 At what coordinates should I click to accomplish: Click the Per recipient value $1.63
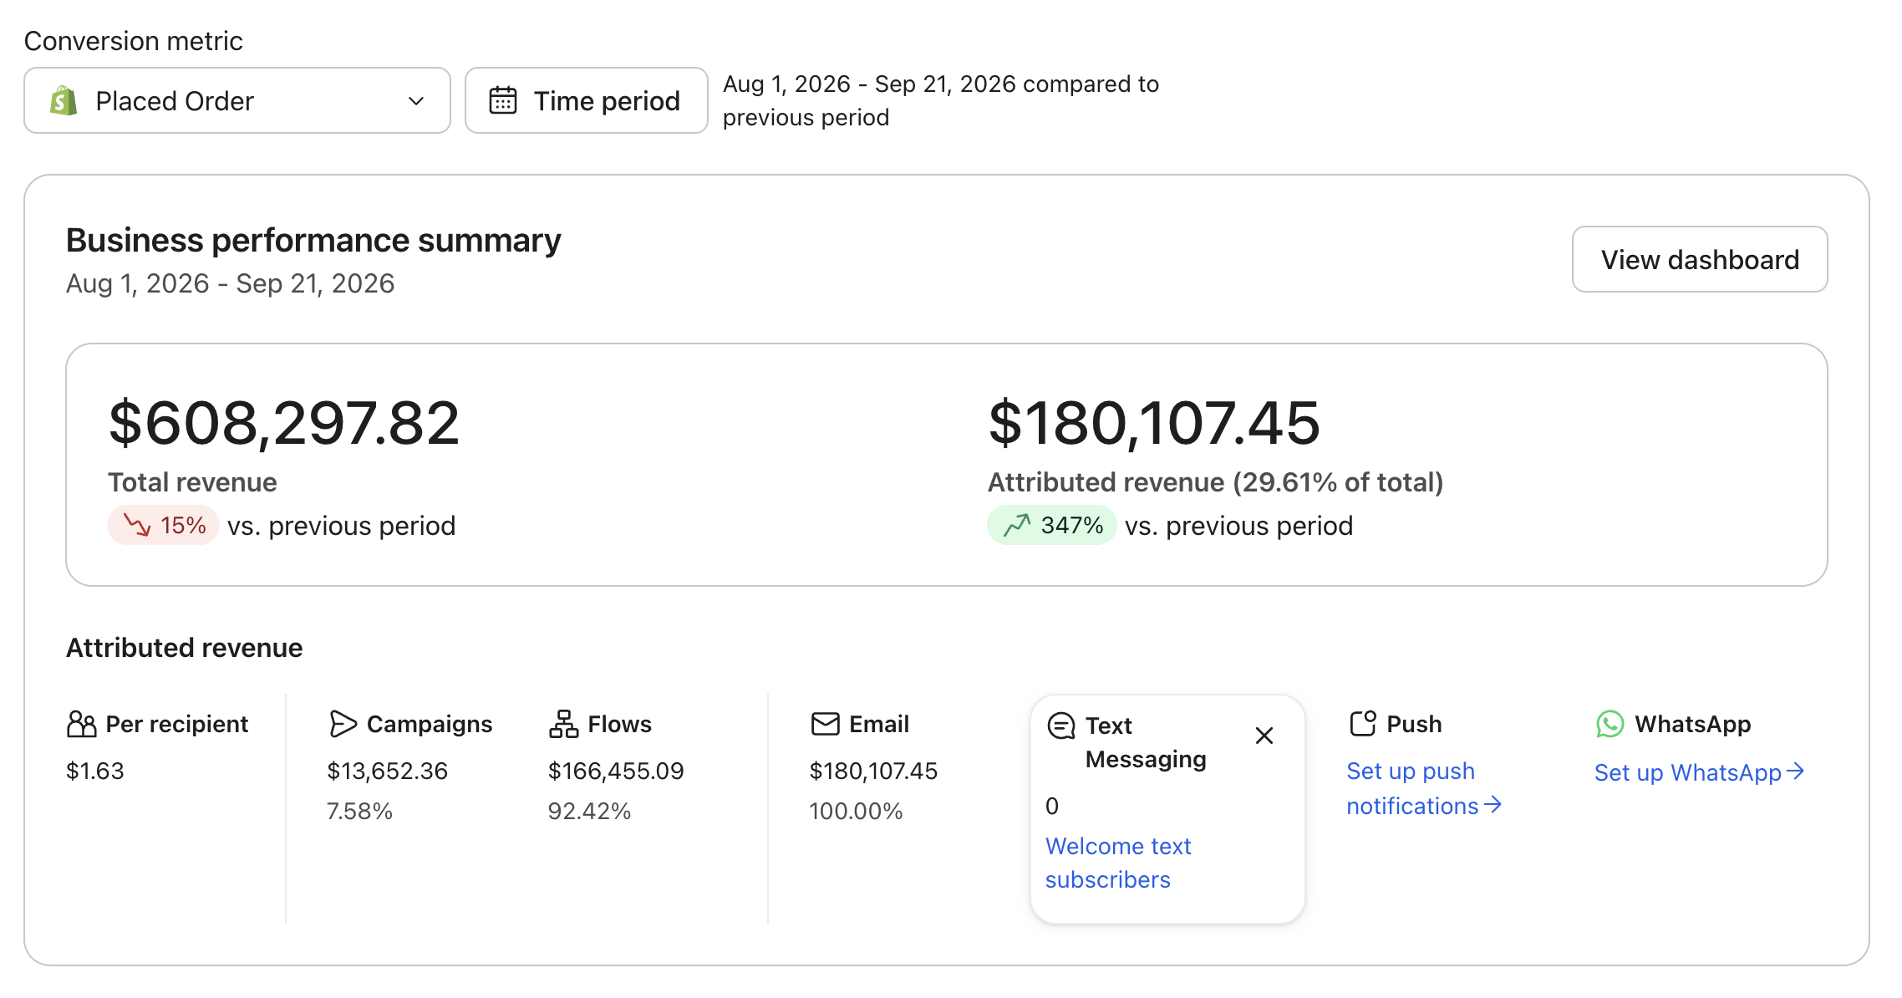[95, 771]
